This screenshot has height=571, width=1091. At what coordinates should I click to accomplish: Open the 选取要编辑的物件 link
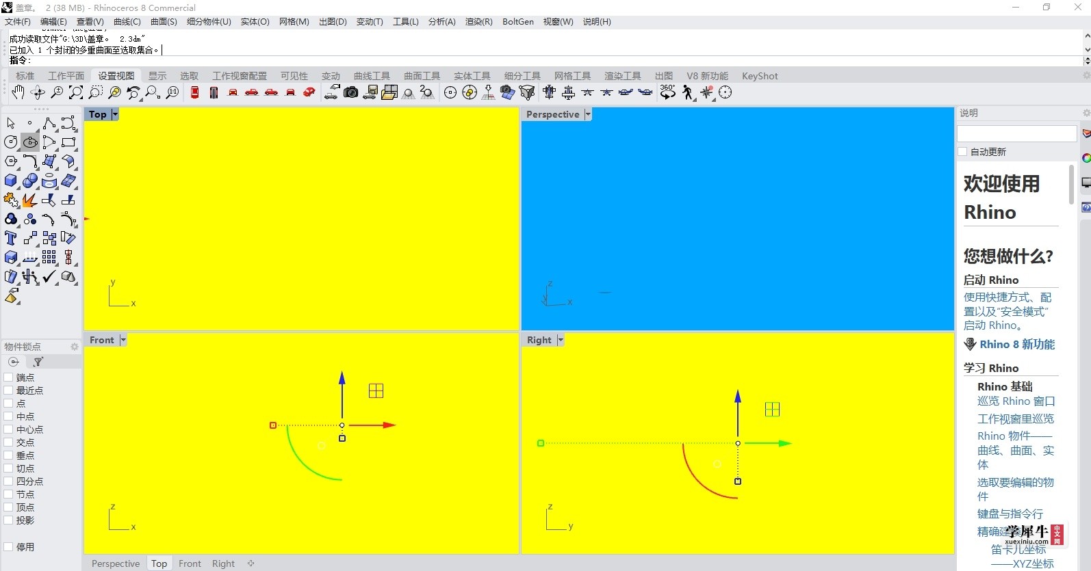(x=1016, y=489)
